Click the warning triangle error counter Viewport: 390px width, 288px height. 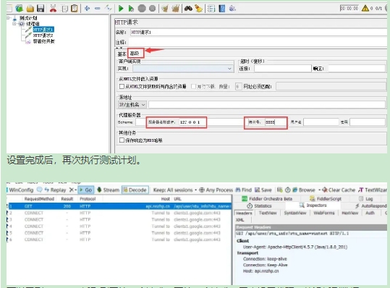(365, 8)
